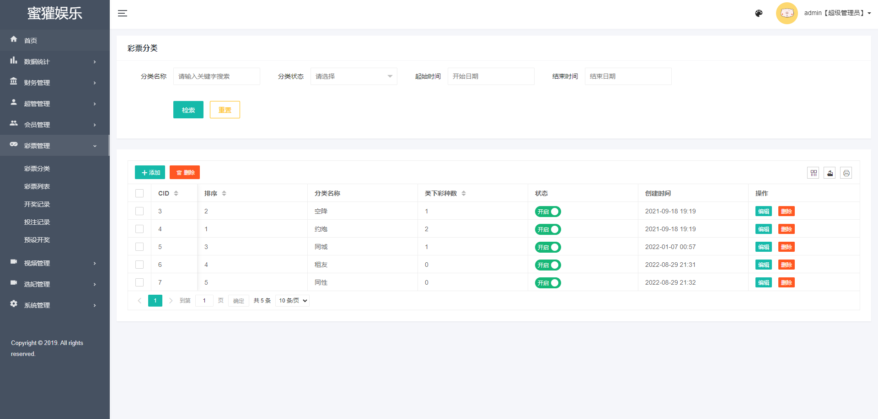This screenshot has height=419, width=878.
Task: Toggle the 开启 status switch for 空降
Action: coord(548,212)
